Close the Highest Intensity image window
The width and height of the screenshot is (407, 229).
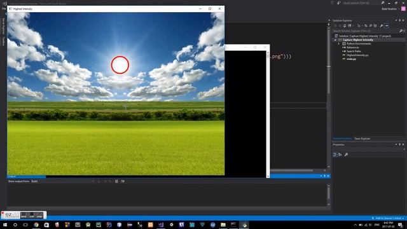(x=219, y=9)
